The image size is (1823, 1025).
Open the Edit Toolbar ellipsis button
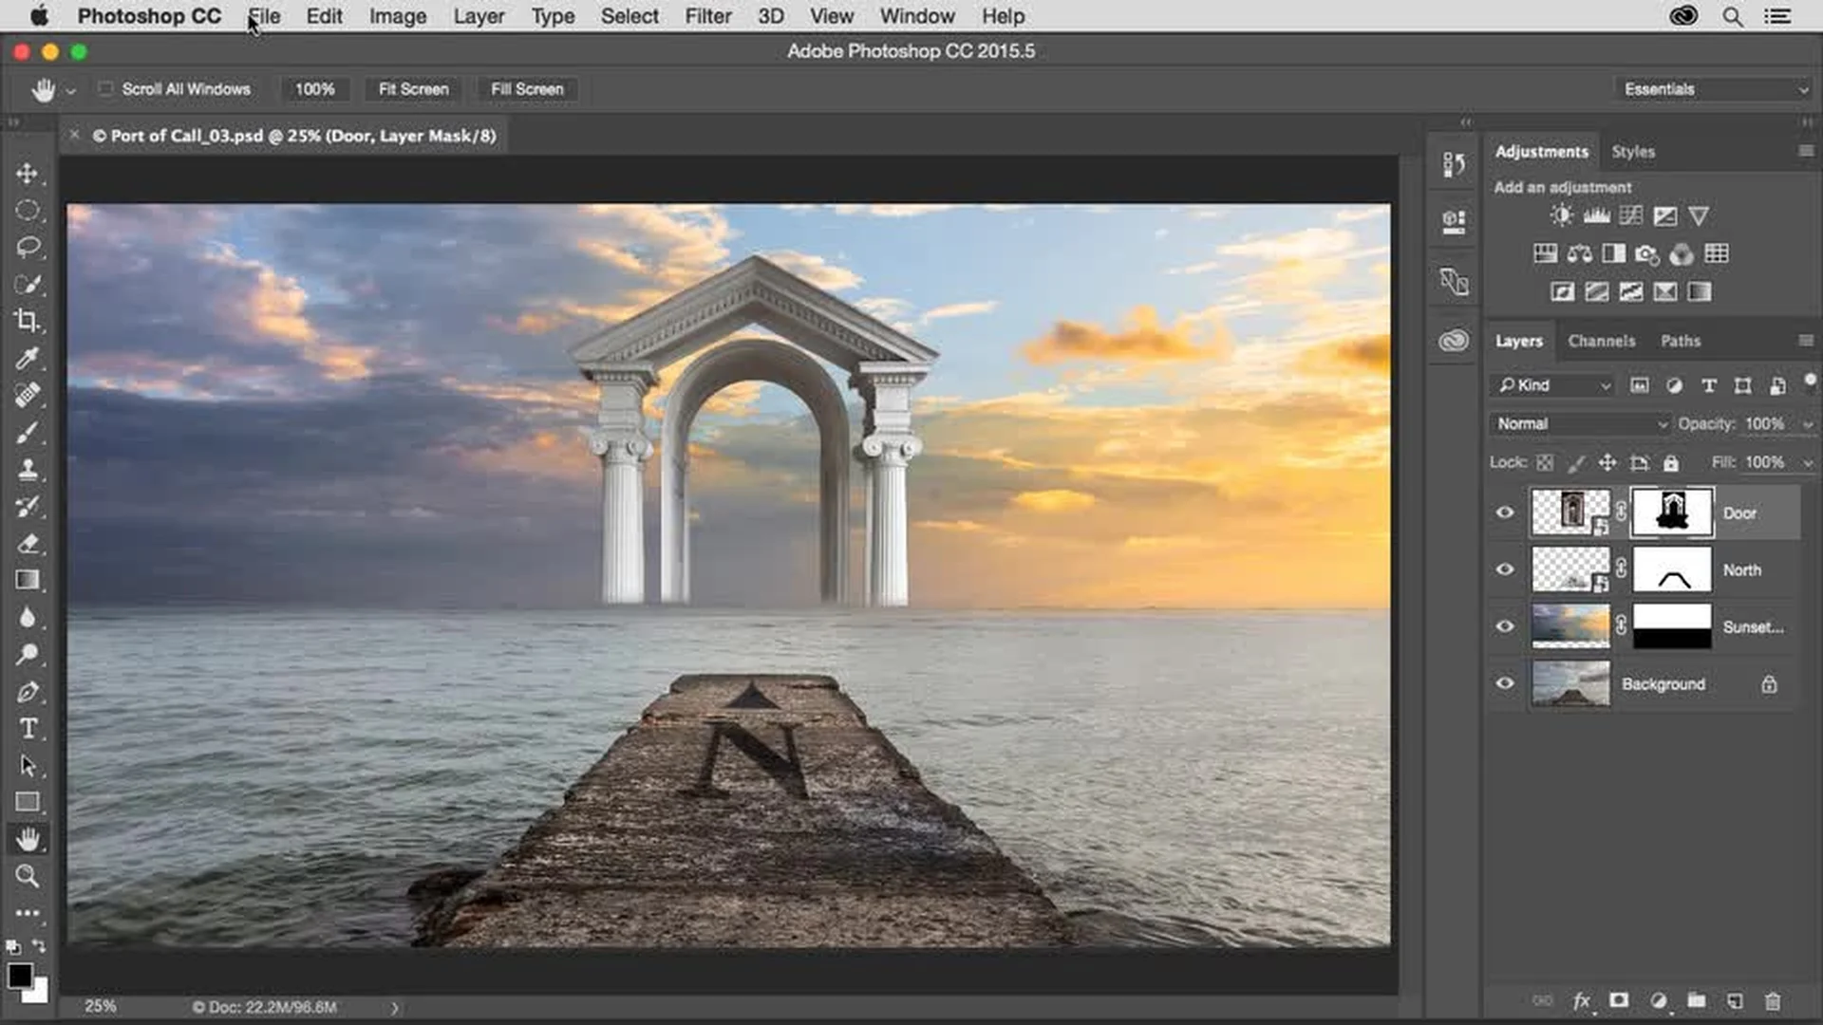27,913
